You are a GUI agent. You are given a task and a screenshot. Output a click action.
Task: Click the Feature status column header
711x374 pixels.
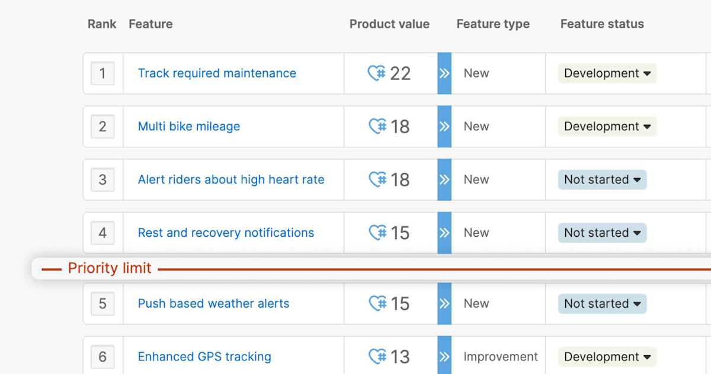pos(601,24)
